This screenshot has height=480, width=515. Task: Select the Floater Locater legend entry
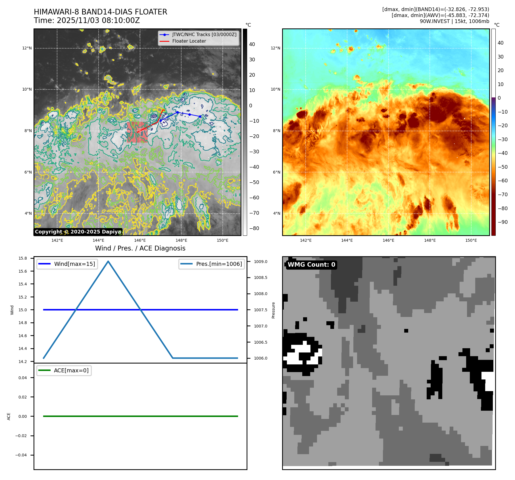[189, 41]
